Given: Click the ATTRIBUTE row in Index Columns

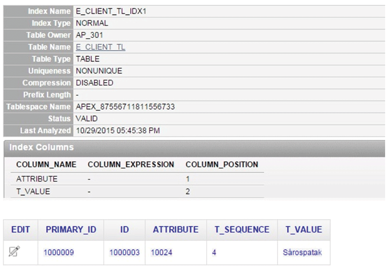Looking at the screenshot, I should 137,179.
